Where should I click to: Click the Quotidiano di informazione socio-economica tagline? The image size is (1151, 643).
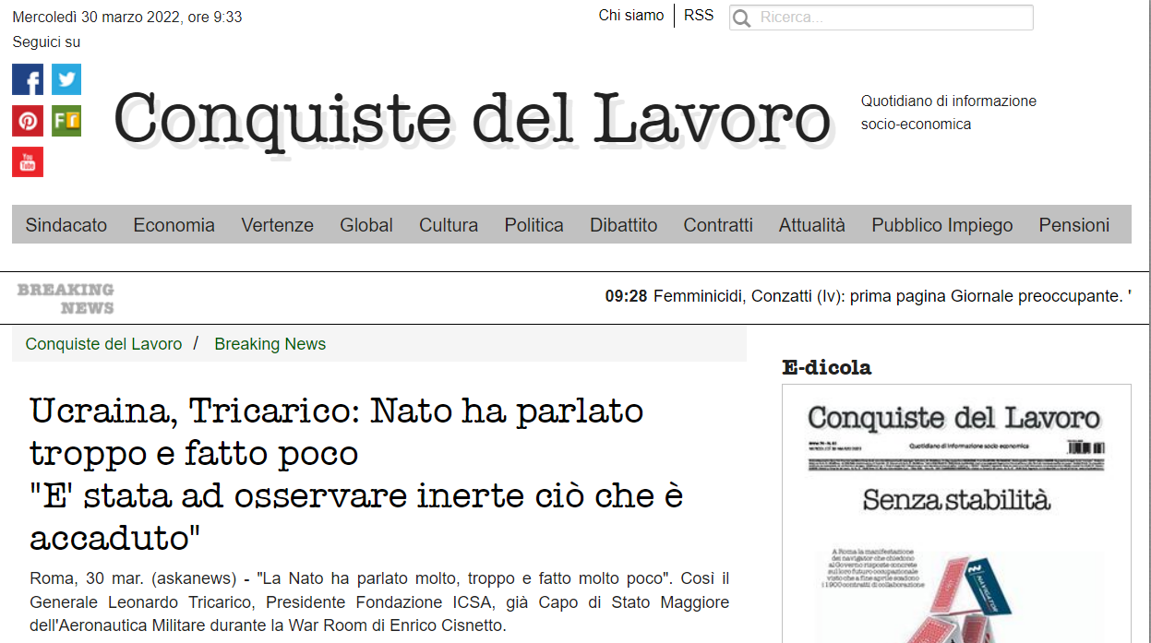[x=949, y=113]
